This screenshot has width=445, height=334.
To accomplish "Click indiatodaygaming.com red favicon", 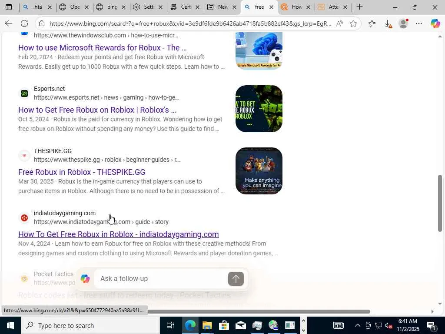I will tap(24, 218).
